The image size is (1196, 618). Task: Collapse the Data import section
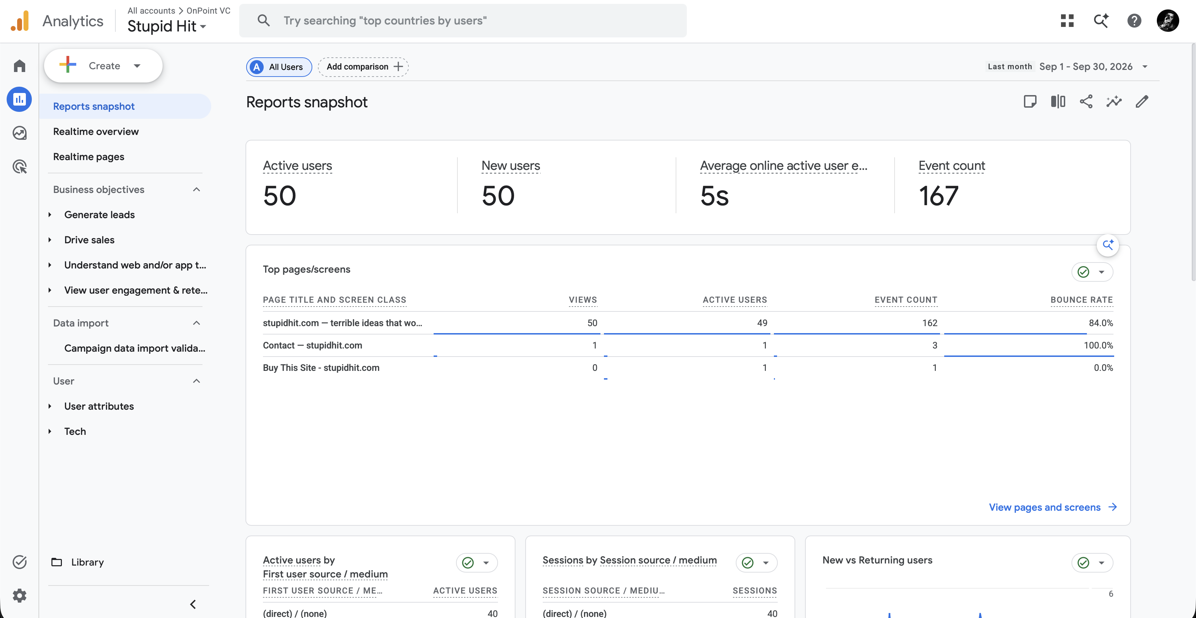[x=197, y=323]
